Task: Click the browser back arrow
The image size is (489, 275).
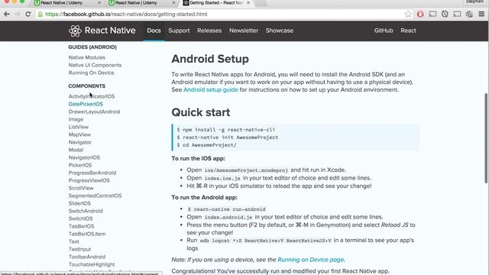Action: pyautogui.click(x=7, y=14)
